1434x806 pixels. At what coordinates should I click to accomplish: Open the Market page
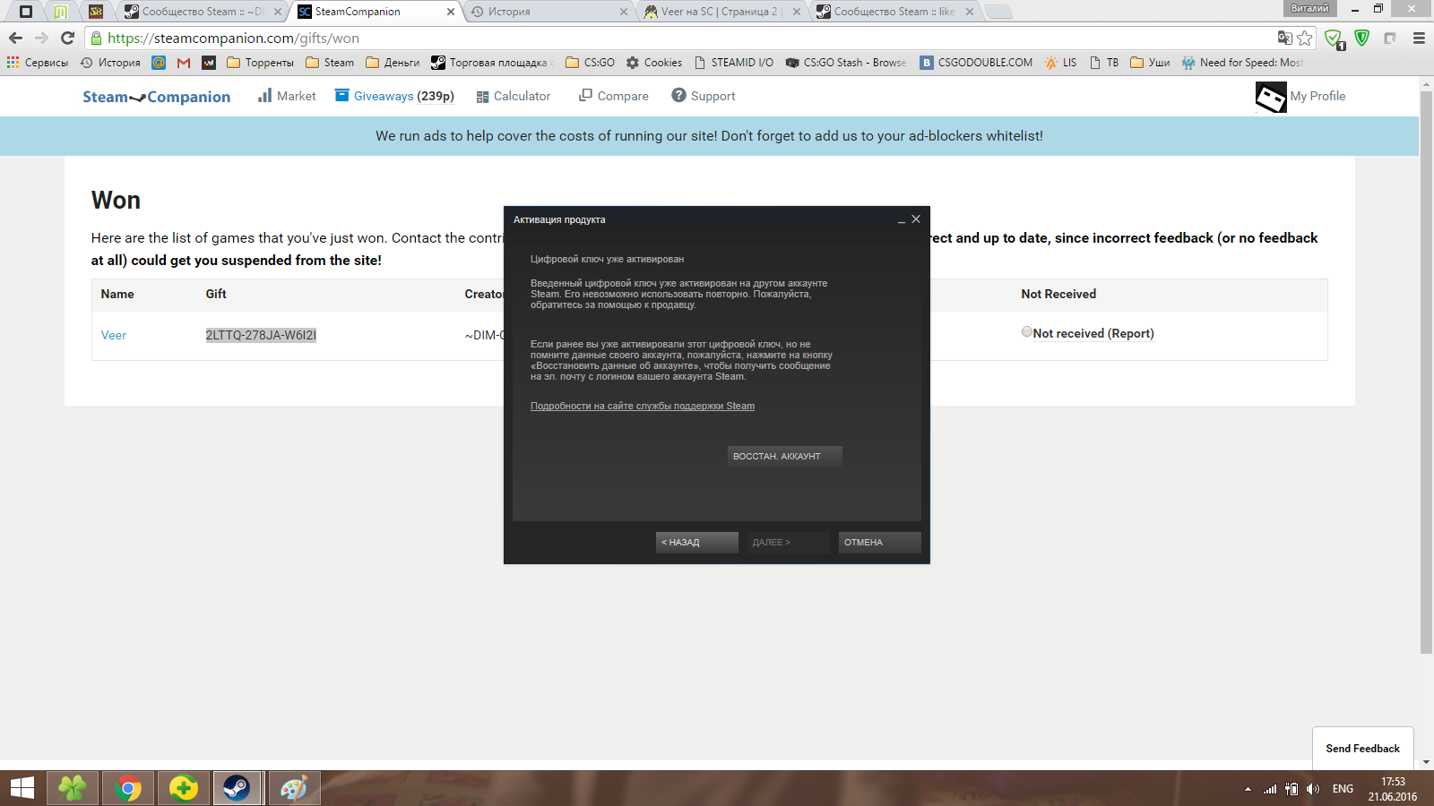coord(287,96)
